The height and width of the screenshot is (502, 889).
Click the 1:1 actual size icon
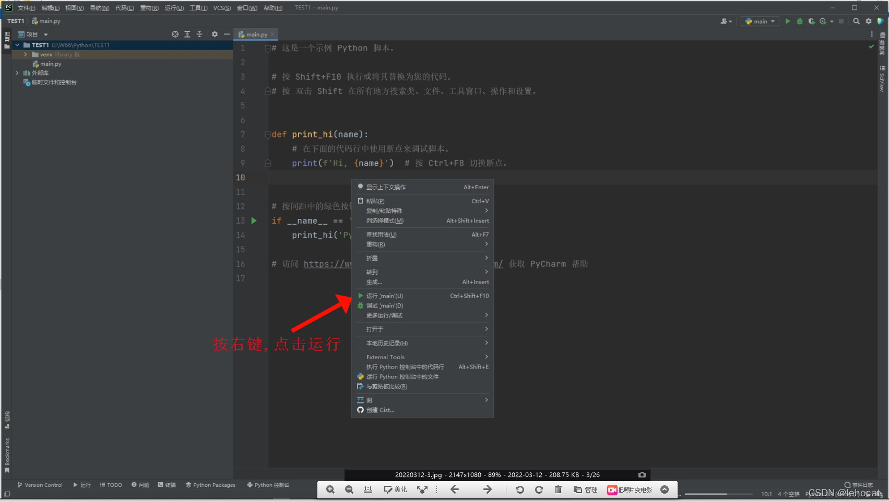click(368, 489)
